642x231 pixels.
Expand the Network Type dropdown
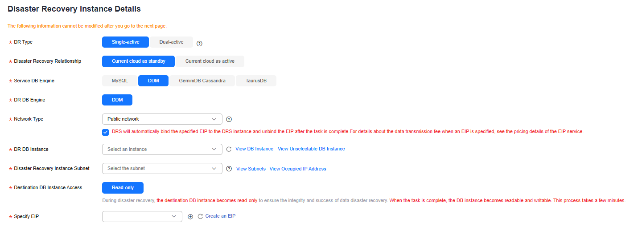coord(162,119)
